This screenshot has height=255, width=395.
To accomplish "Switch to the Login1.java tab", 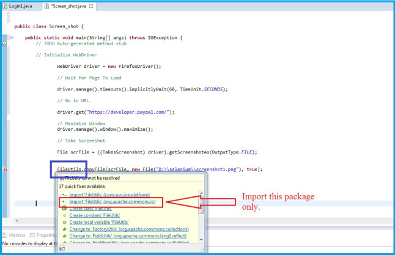I will coord(17,6).
